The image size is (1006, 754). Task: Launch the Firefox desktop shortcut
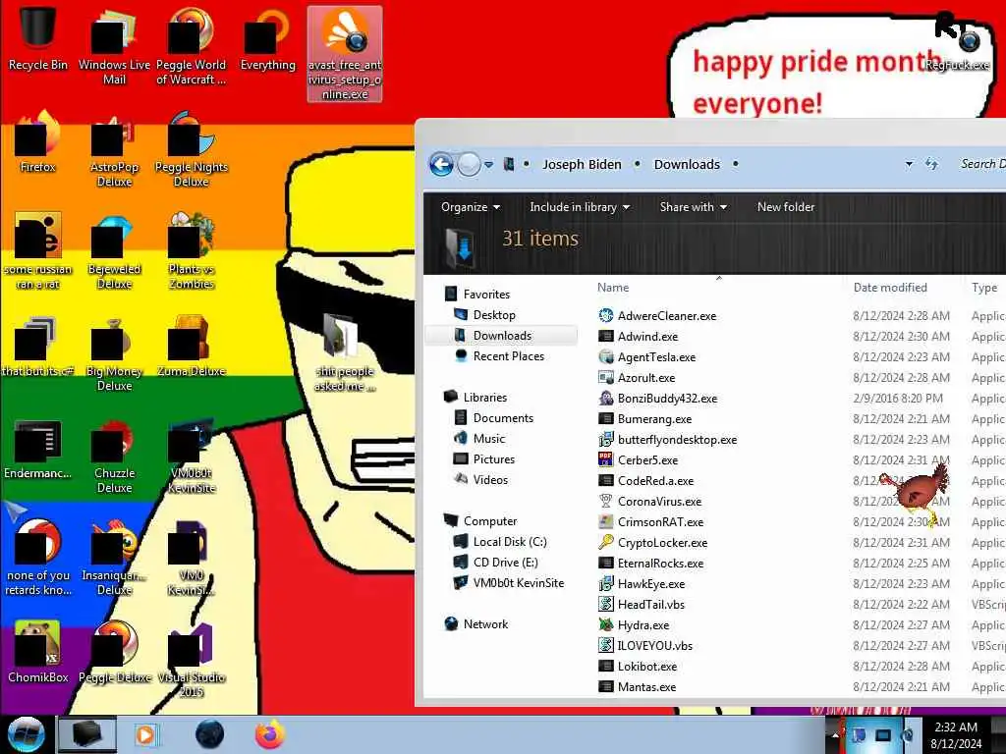(38, 142)
